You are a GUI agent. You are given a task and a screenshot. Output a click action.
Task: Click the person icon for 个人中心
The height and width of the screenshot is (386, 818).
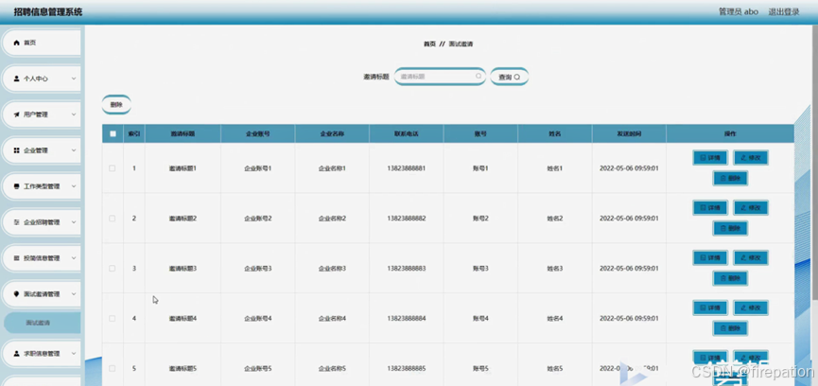(x=16, y=79)
